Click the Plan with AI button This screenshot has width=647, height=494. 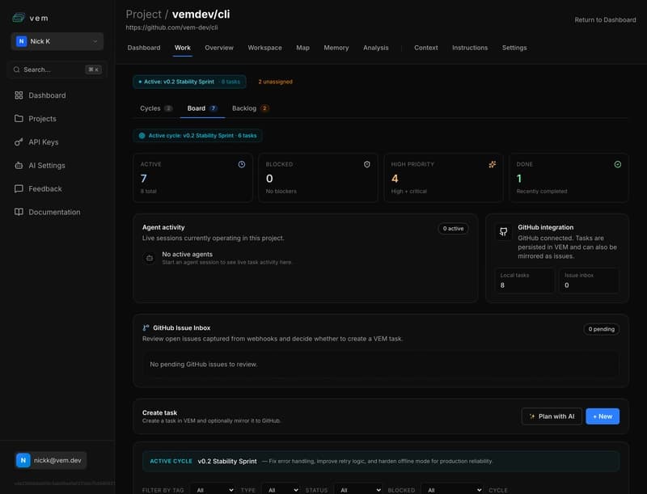point(552,416)
